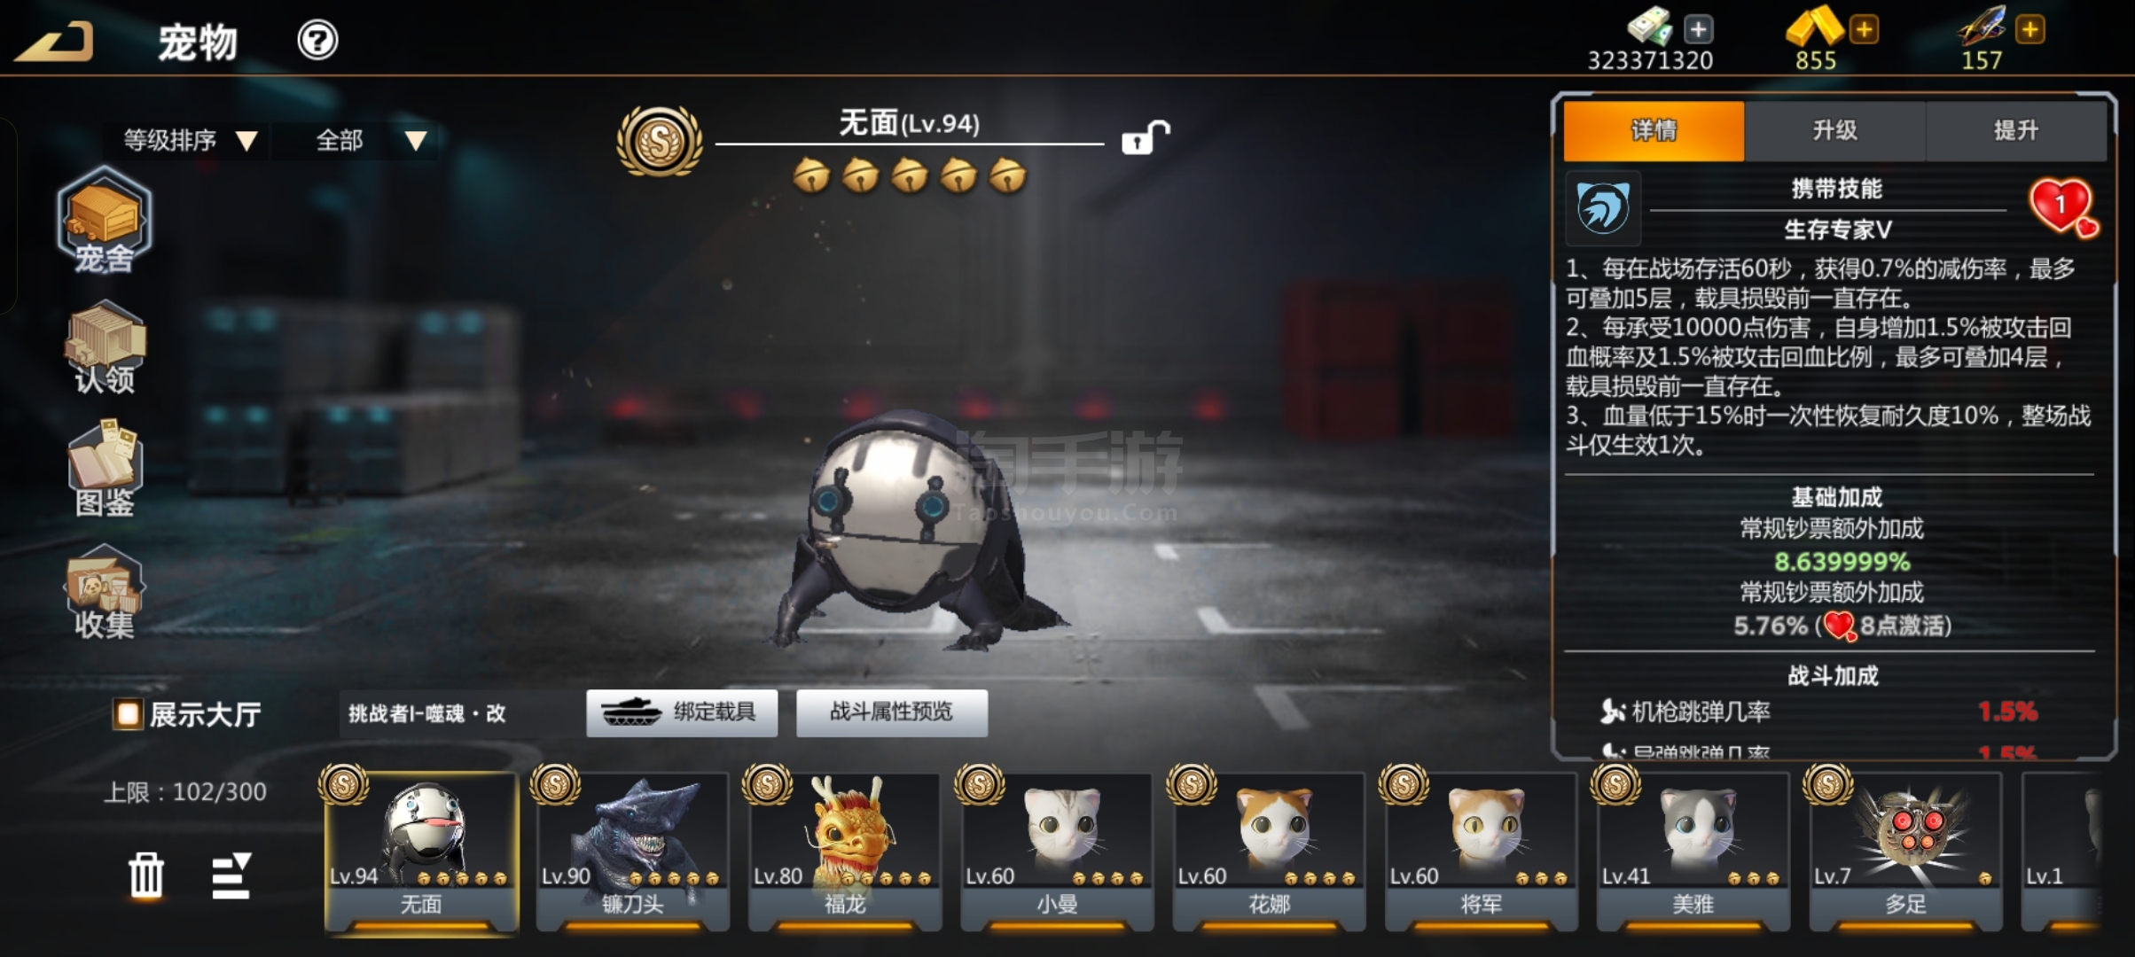Go back using the return arrow icon
This screenshot has height=957, width=2135.
(54, 42)
